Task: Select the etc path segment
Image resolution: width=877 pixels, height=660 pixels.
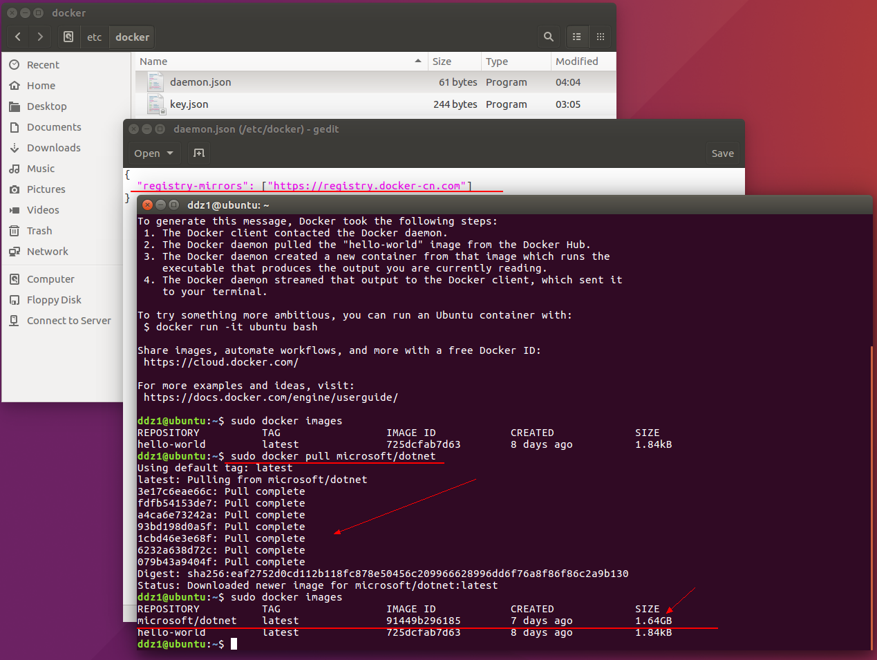Action: tap(95, 37)
